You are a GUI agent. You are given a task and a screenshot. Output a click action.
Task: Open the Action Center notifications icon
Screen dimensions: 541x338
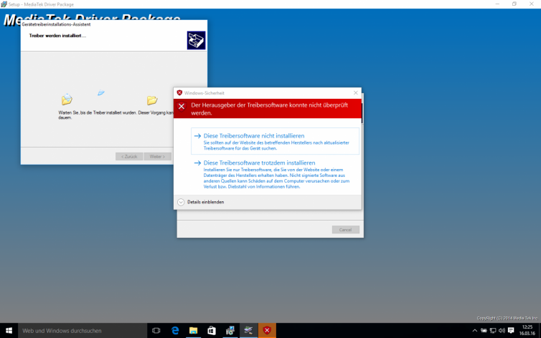point(511,331)
